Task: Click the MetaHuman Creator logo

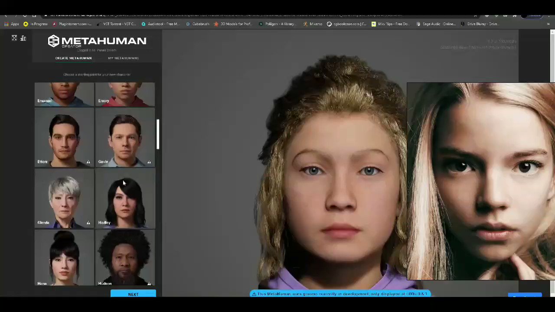Action: point(97,41)
